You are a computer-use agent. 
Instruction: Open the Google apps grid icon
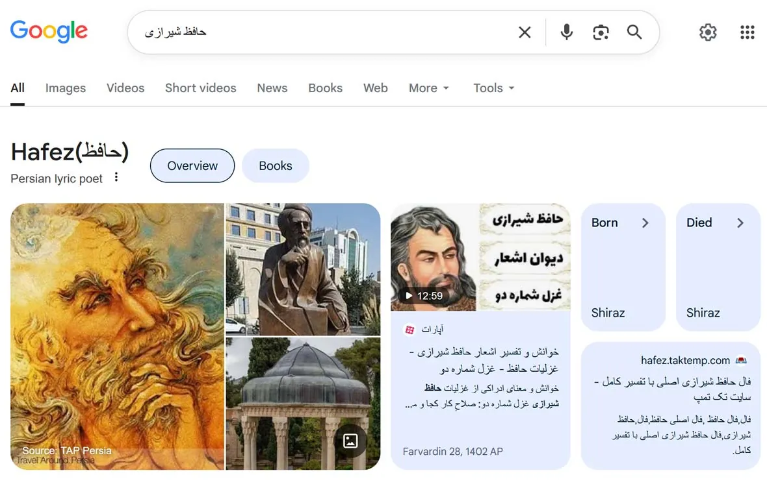coord(747,32)
